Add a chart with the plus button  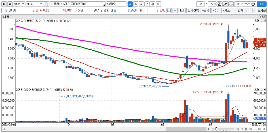pyautogui.click(x=175, y=10)
